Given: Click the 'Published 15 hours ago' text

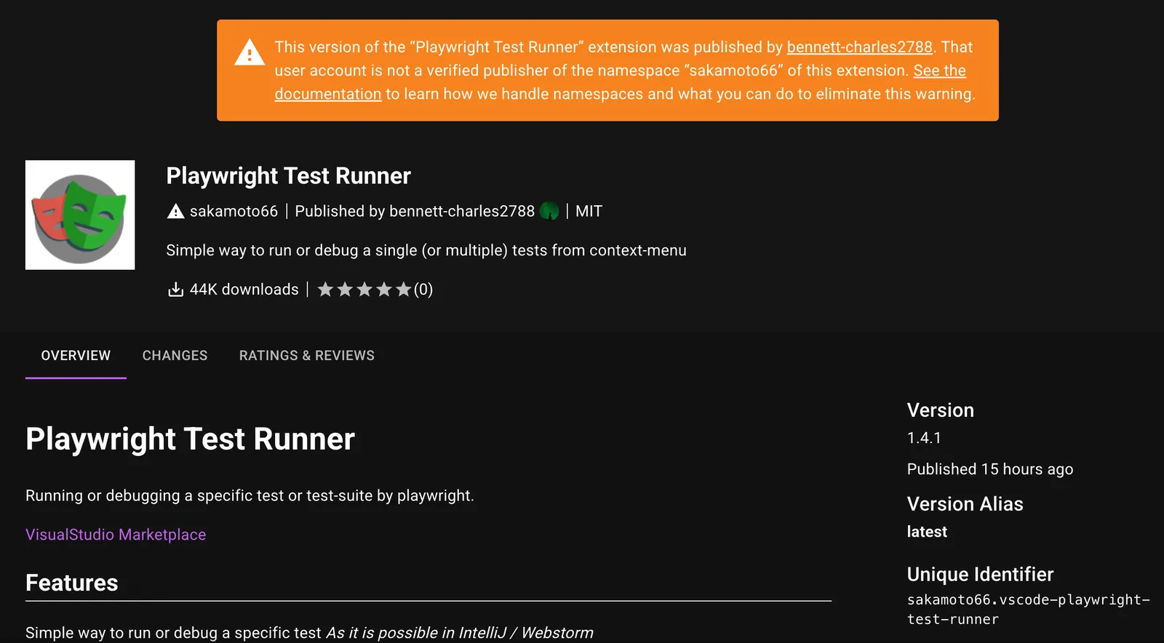Looking at the screenshot, I should point(990,469).
